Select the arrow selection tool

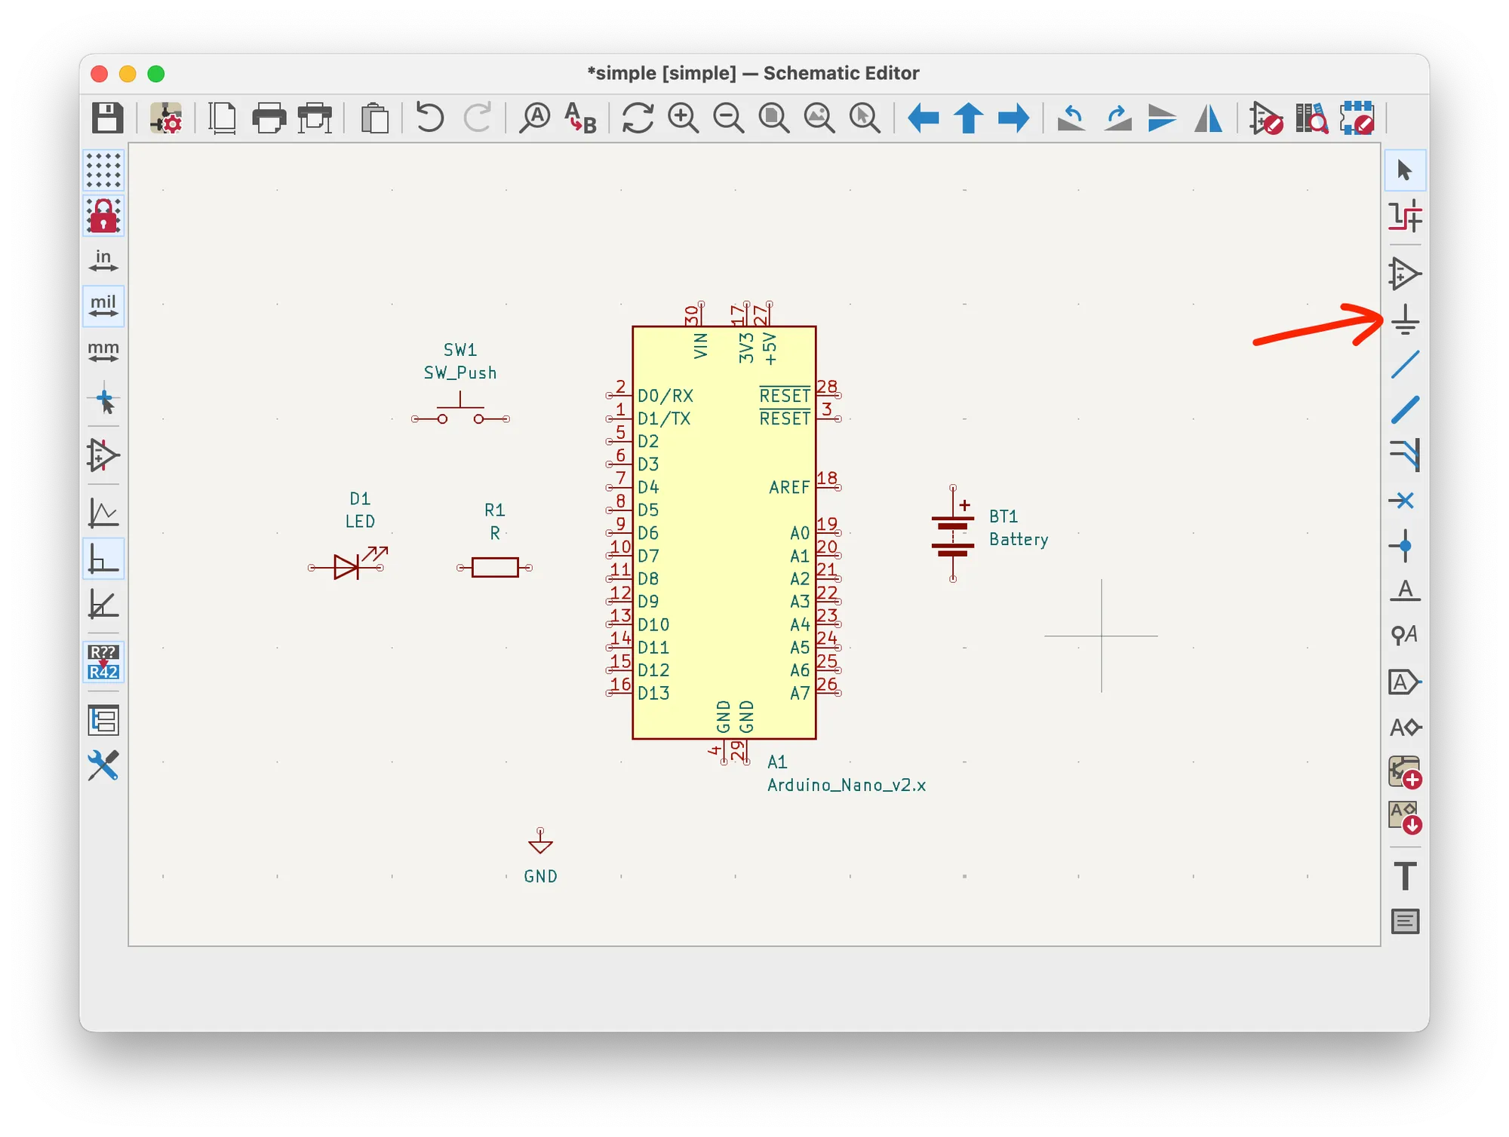[1405, 170]
